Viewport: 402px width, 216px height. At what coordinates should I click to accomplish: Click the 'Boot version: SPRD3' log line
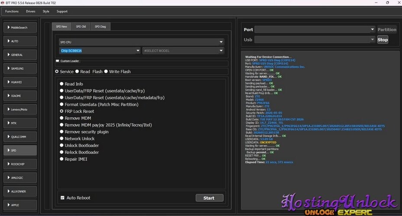(x=259, y=80)
